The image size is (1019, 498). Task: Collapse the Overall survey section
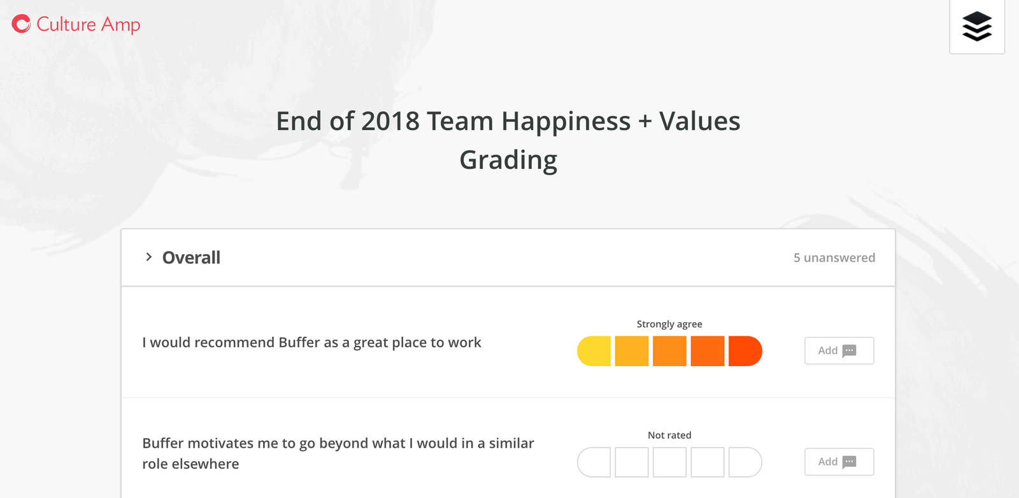[148, 257]
